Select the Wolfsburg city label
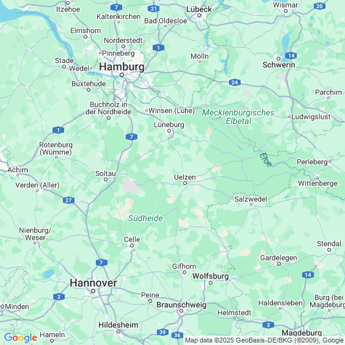This screenshot has height=345, width=345. [x=211, y=276]
